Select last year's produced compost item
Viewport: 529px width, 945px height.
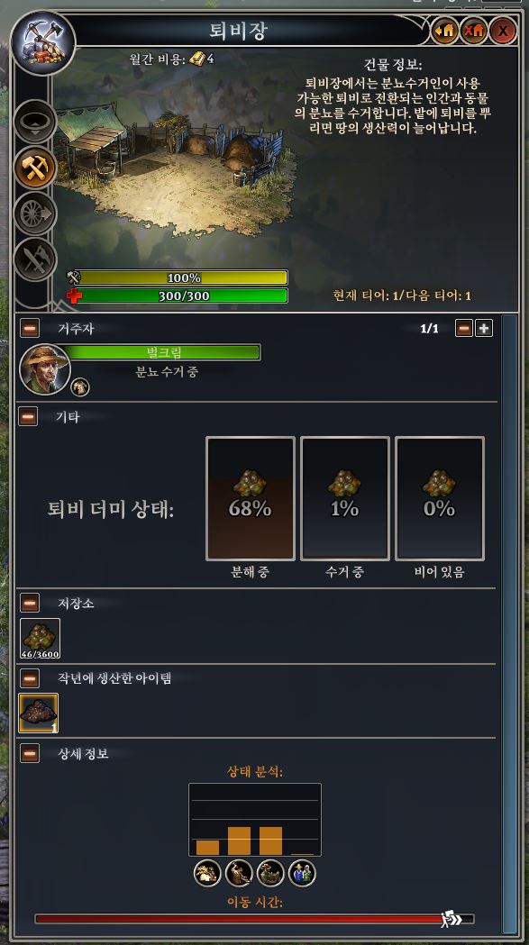pyautogui.click(x=39, y=713)
